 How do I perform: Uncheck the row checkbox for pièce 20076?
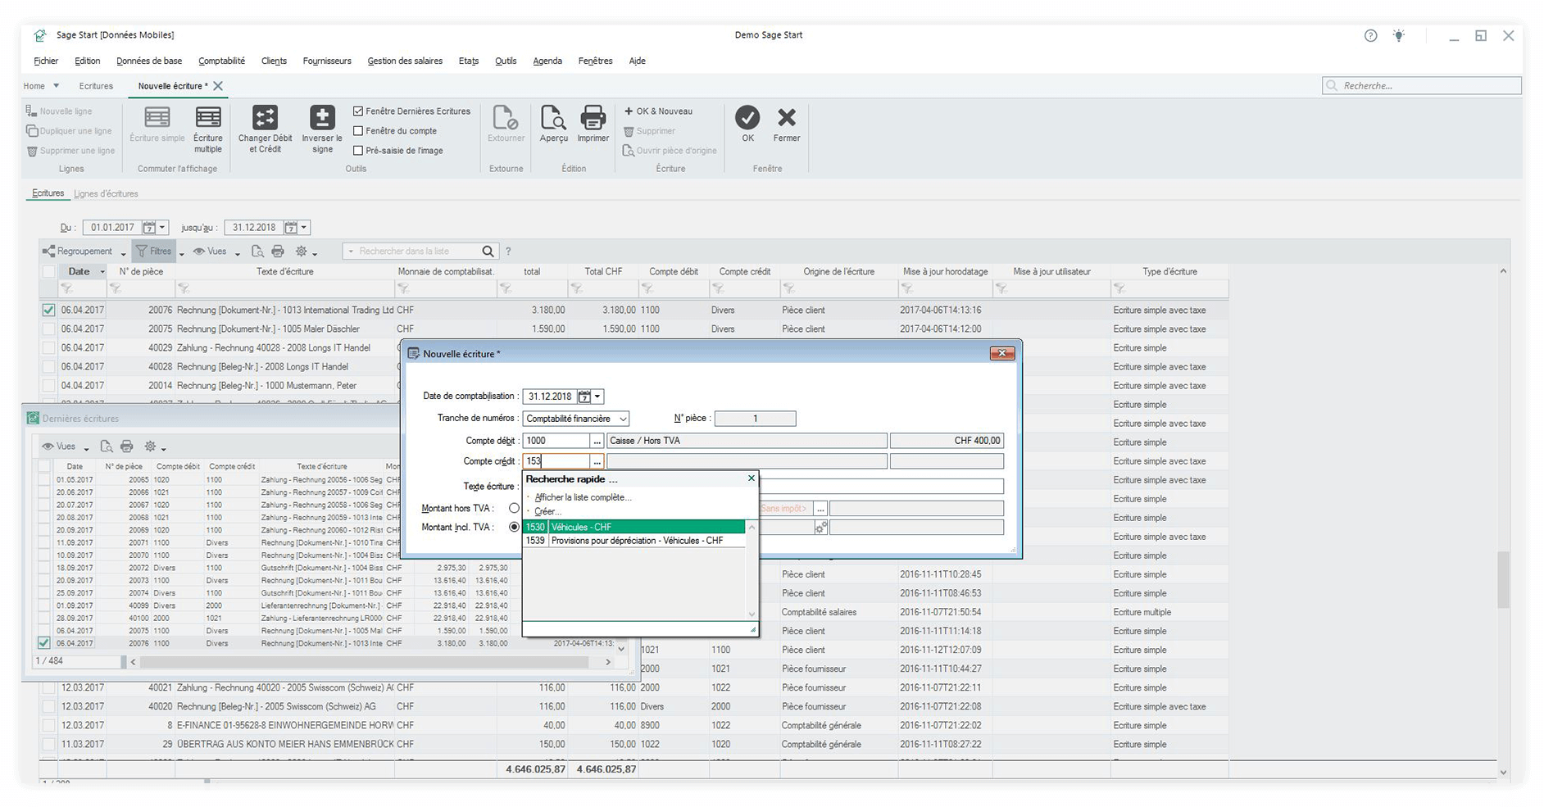[x=48, y=311]
